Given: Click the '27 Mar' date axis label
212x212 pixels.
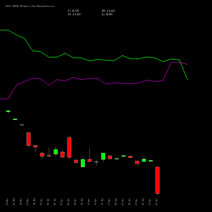Looking at the screenshot, I should pos(28,202).
